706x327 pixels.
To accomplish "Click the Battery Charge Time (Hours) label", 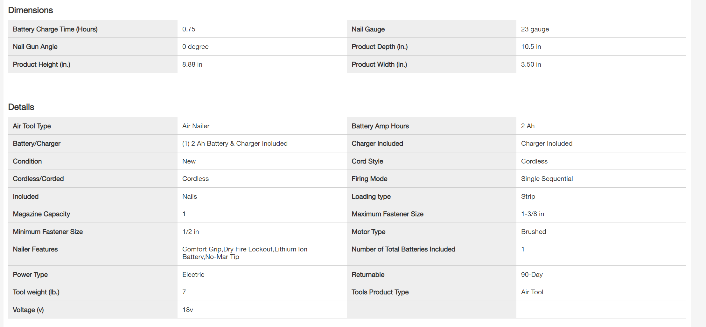I will (x=55, y=29).
